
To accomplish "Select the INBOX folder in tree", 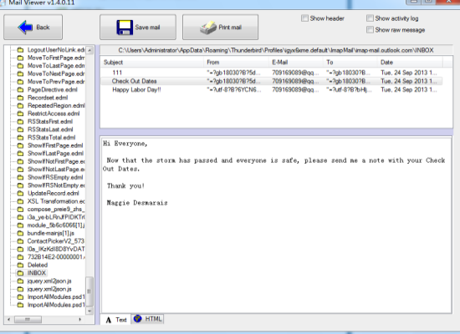I will pyautogui.click(x=37, y=273).
